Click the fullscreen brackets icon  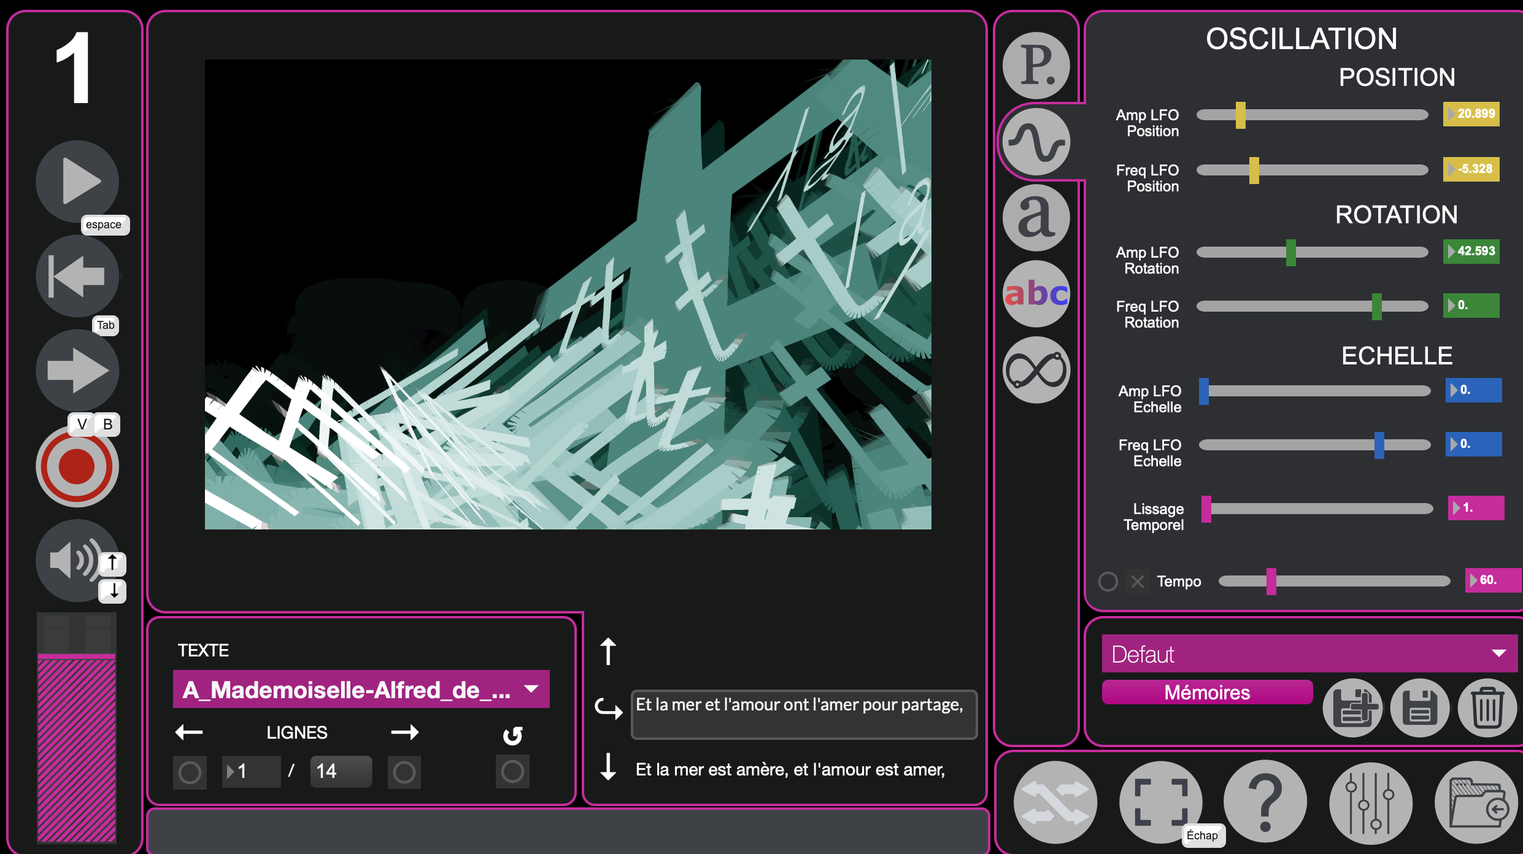click(x=1160, y=802)
